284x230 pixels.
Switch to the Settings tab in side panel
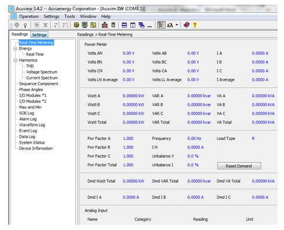click(39, 35)
